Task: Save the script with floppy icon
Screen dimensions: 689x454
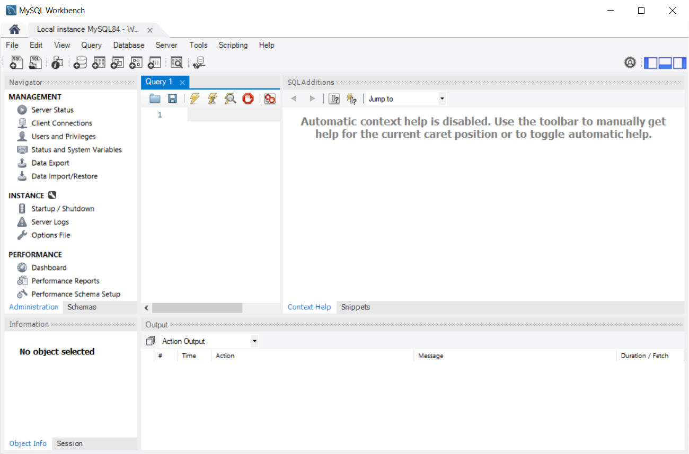Action: click(x=172, y=99)
